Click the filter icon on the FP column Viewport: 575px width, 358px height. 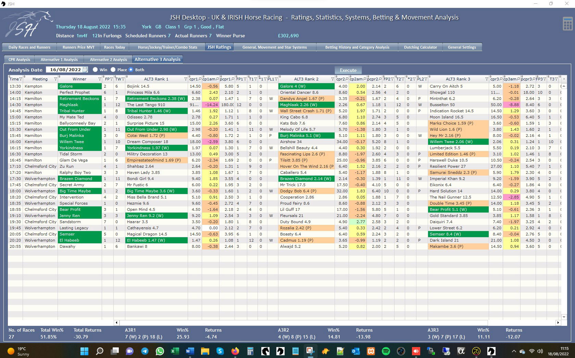(111, 79)
